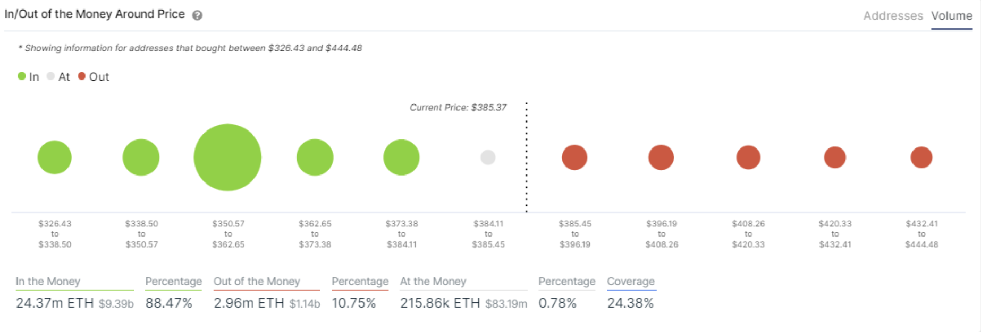Click red bubble for $396.19 to $408.26
This screenshot has width=981, height=332.
click(x=661, y=158)
